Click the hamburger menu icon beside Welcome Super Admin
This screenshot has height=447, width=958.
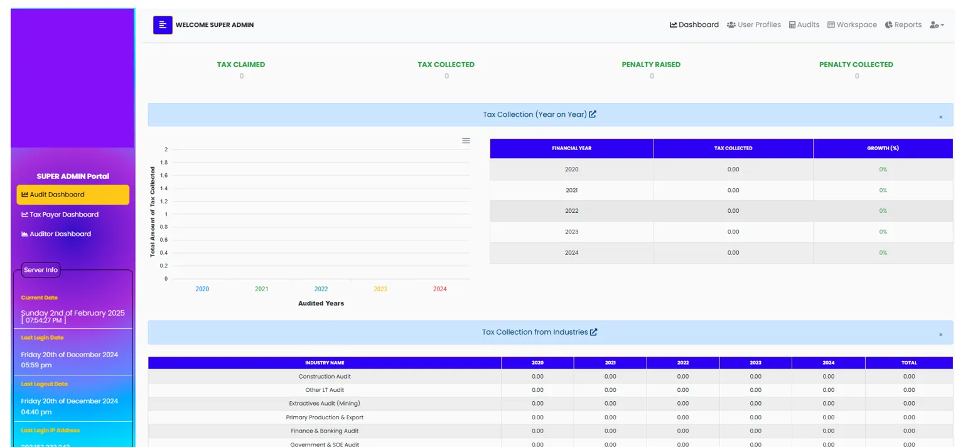[x=162, y=24]
